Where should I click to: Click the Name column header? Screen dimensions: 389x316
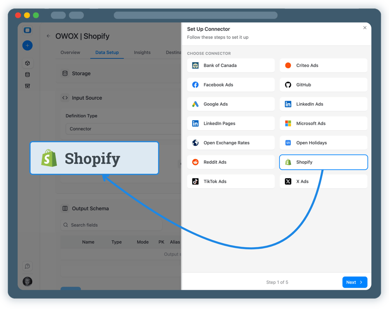click(88, 242)
